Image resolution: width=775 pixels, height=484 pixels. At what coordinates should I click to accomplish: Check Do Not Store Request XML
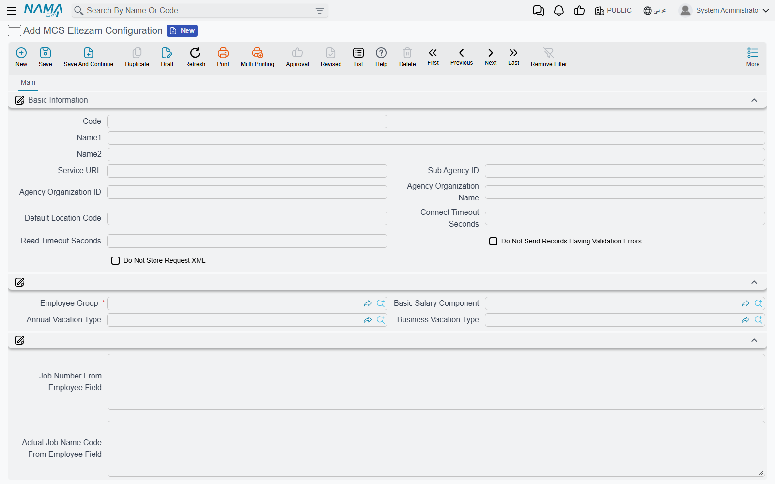point(115,260)
